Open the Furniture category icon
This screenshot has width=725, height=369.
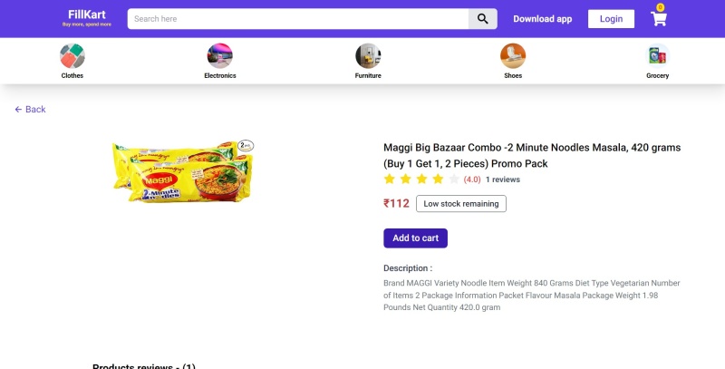coord(368,56)
